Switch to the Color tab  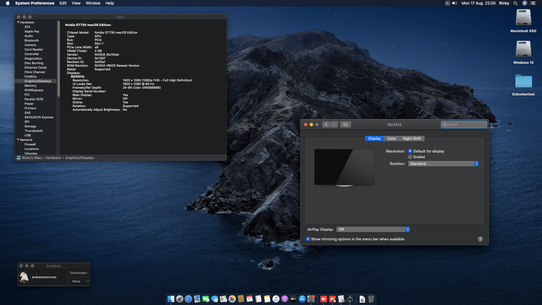392,138
